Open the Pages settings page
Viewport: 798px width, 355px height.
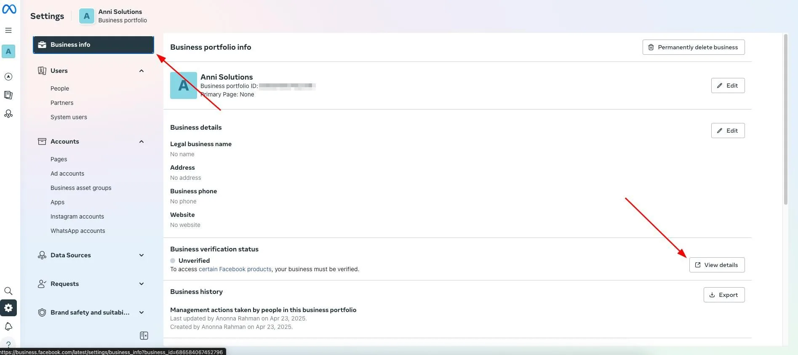tap(59, 159)
